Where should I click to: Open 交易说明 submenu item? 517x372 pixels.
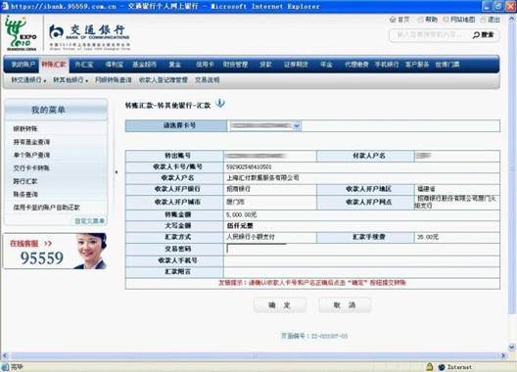click(207, 80)
